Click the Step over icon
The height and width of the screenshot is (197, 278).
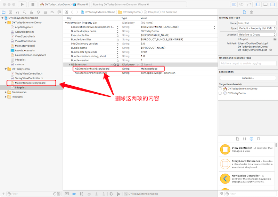point(89,194)
